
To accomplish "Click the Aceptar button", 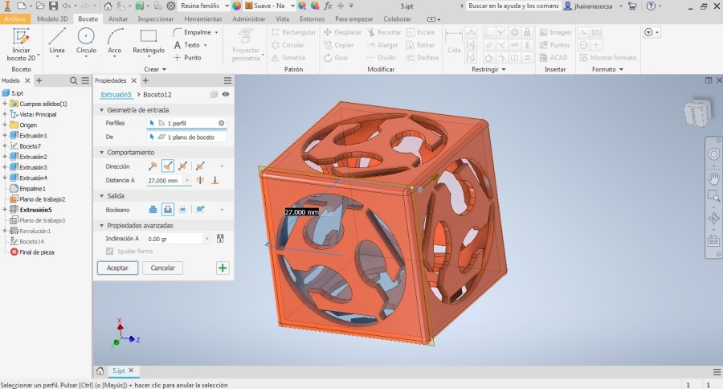I will pos(117,268).
